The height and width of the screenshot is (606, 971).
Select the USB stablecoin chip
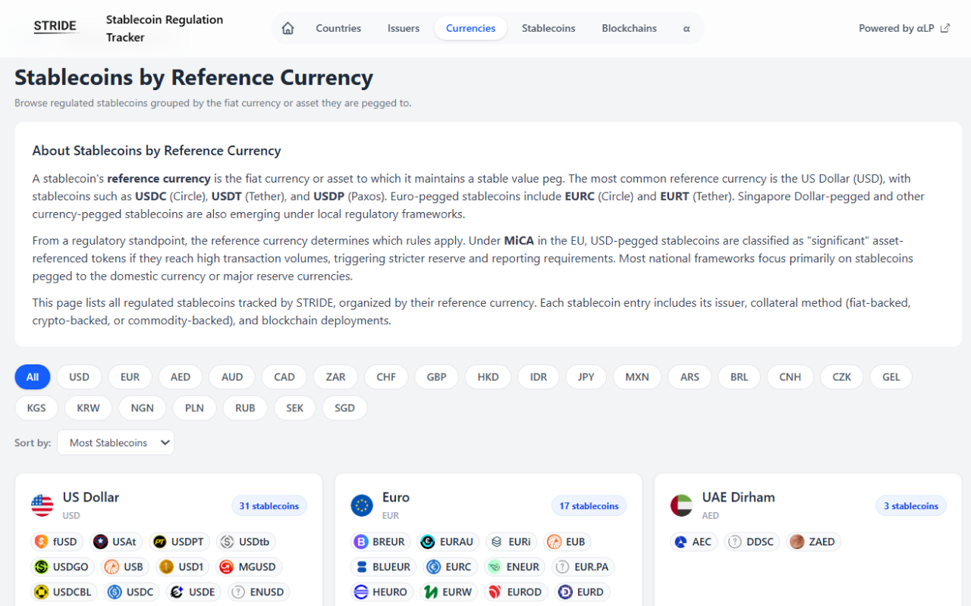point(126,567)
